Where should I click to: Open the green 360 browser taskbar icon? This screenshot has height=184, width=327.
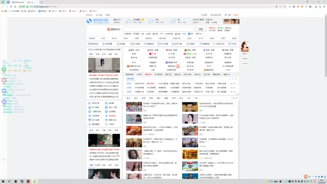click(x=34, y=182)
